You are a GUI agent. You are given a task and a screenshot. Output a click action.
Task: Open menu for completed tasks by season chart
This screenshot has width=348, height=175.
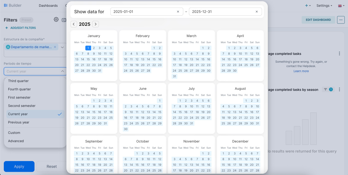point(339,90)
